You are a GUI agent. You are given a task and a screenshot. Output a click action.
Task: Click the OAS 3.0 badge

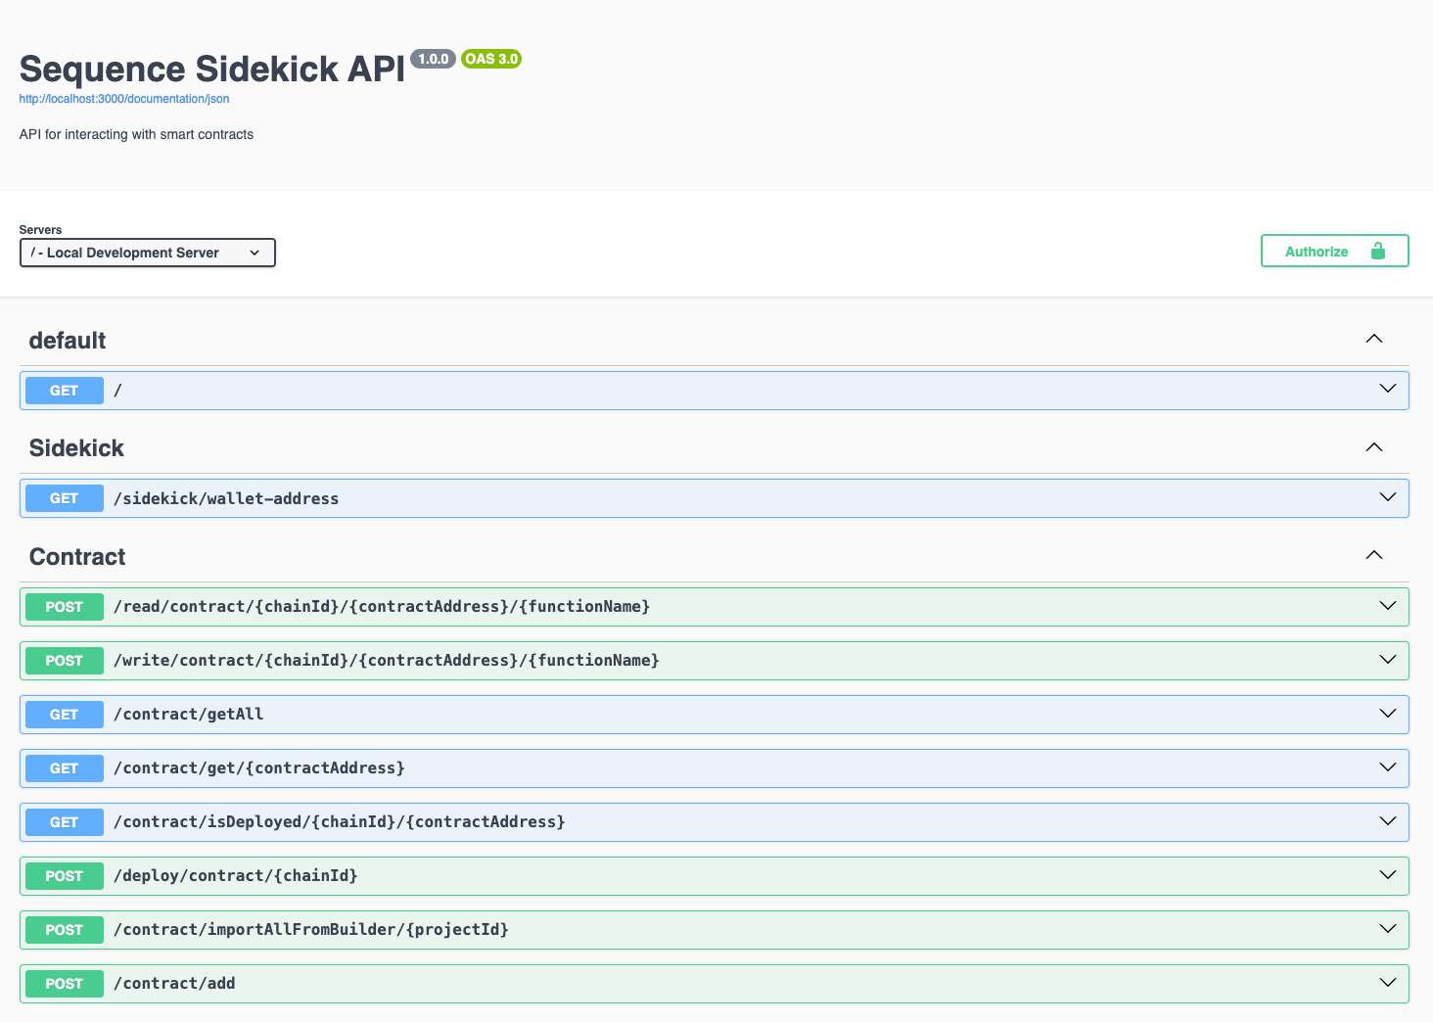click(491, 59)
